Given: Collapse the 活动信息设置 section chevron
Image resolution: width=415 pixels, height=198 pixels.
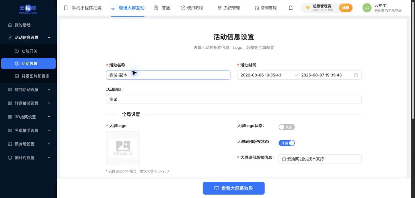Looking at the screenshot, I should pyautogui.click(x=49, y=38).
